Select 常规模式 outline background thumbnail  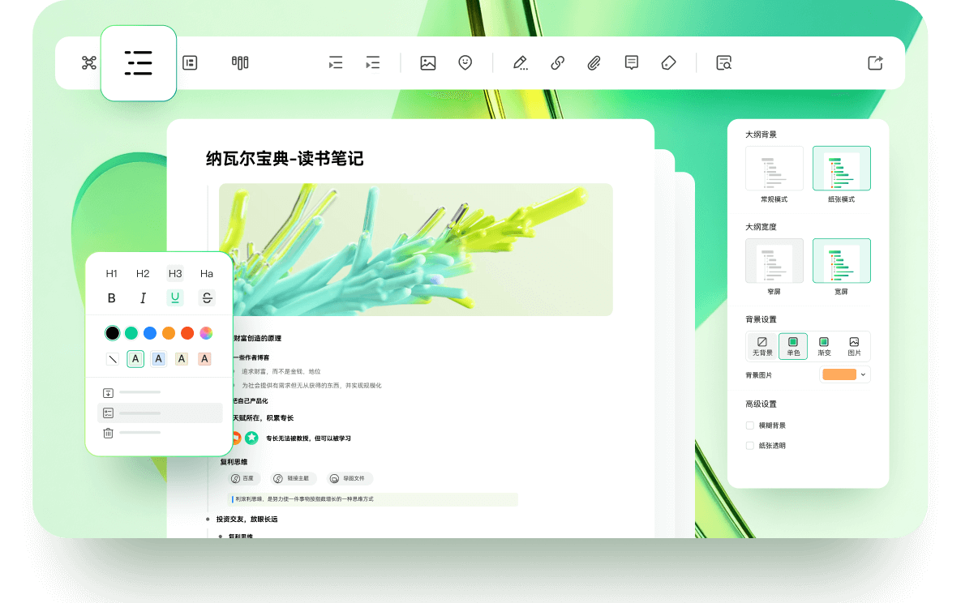tap(774, 169)
